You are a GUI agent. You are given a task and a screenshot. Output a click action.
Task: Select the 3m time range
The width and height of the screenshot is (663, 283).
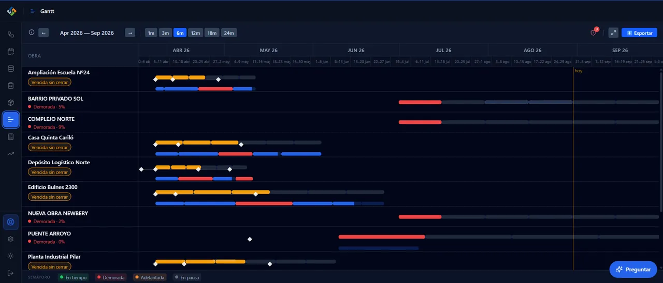(165, 33)
